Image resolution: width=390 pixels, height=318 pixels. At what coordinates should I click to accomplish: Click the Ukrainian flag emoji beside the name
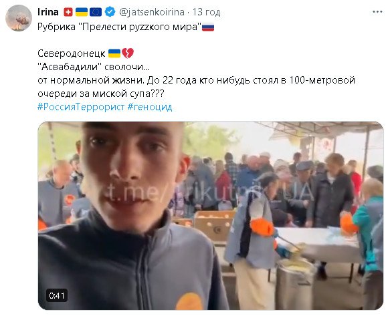tap(82, 12)
